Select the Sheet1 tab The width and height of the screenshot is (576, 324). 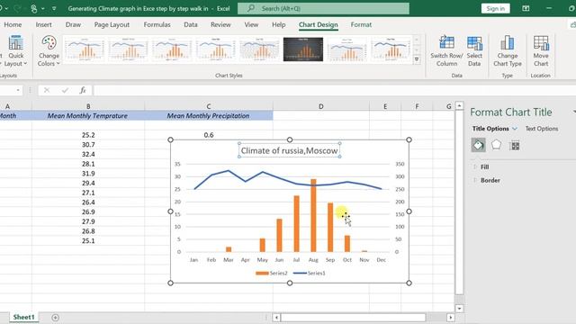click(x=23, y=317)
